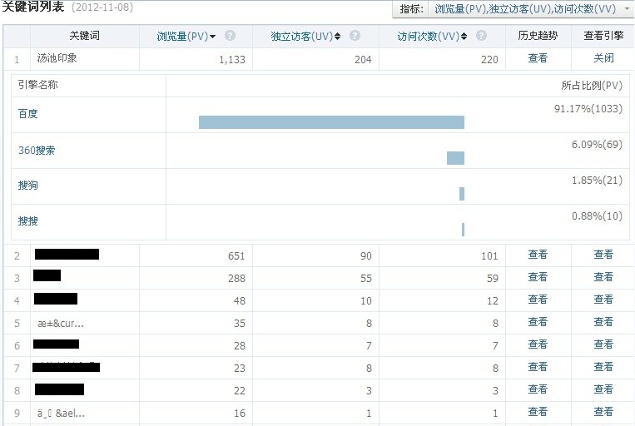The image size is (635, 426).
Task: Click the 搜狗 PV share bar
Action: point(462,194)
